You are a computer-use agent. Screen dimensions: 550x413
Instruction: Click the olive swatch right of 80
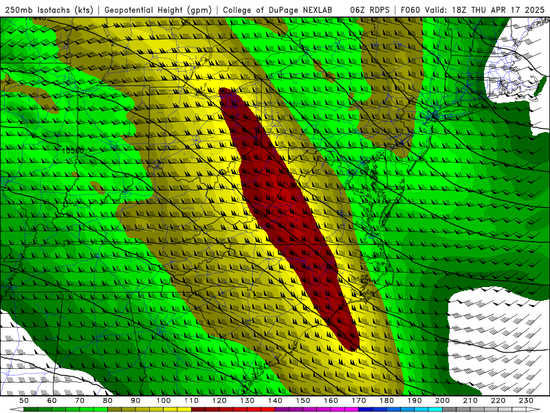pyautogui.click(x=115, y=410)
